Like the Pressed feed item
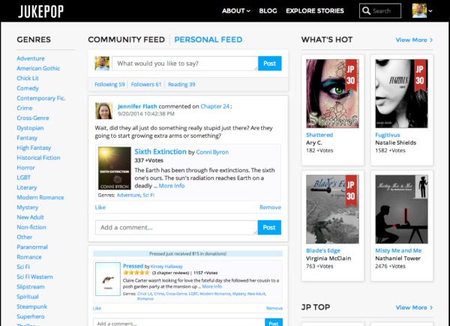Screen dimensions: 450x326 coord(97,308)
